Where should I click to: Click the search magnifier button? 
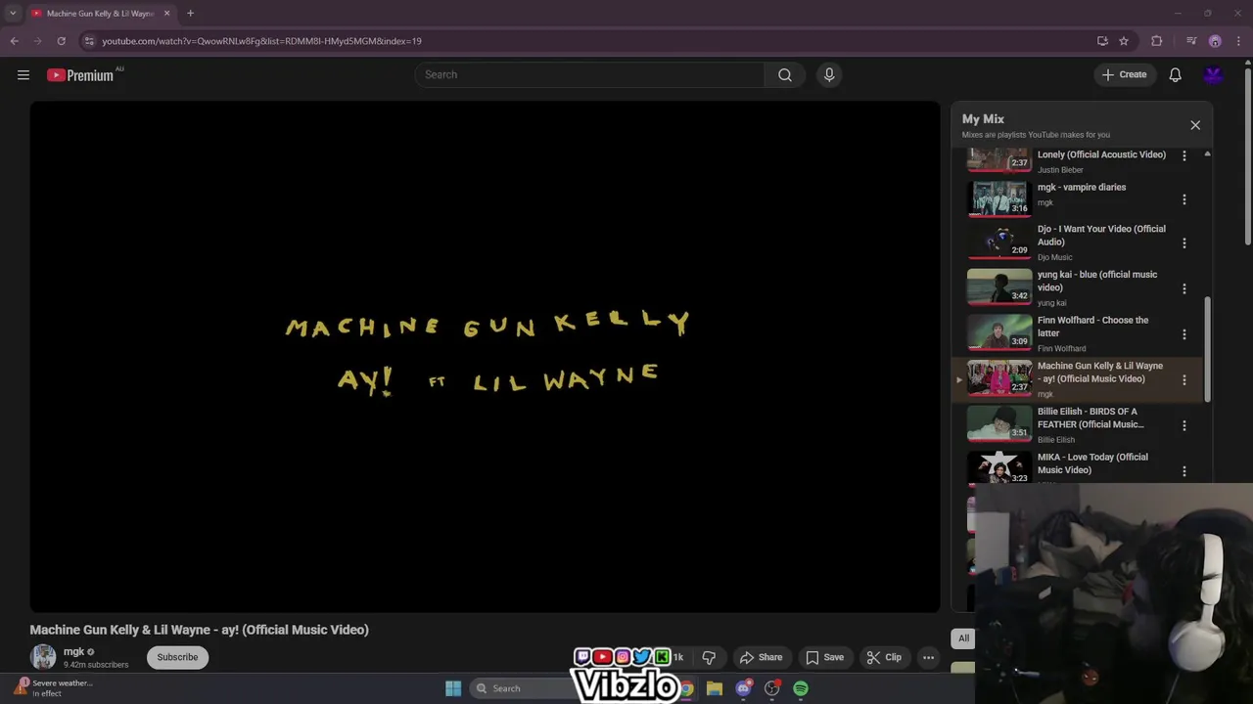pyautogui.click(x=785, y=75)
